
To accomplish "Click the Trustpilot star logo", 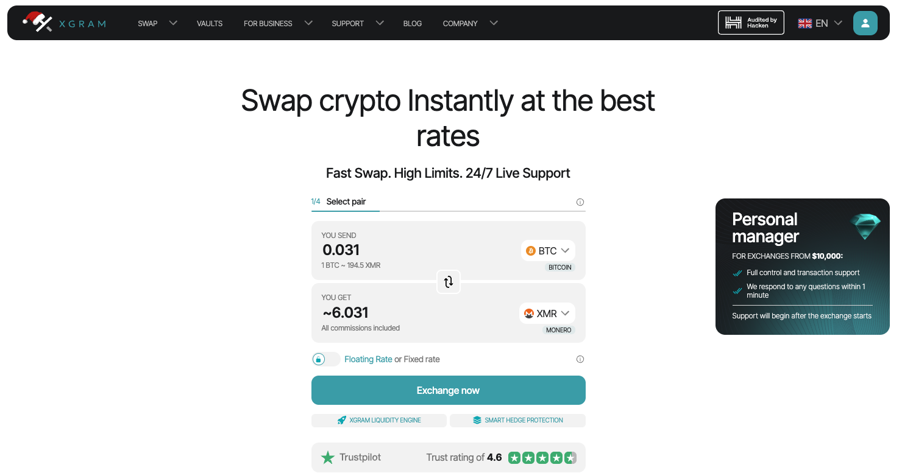I will coord(328,458).
